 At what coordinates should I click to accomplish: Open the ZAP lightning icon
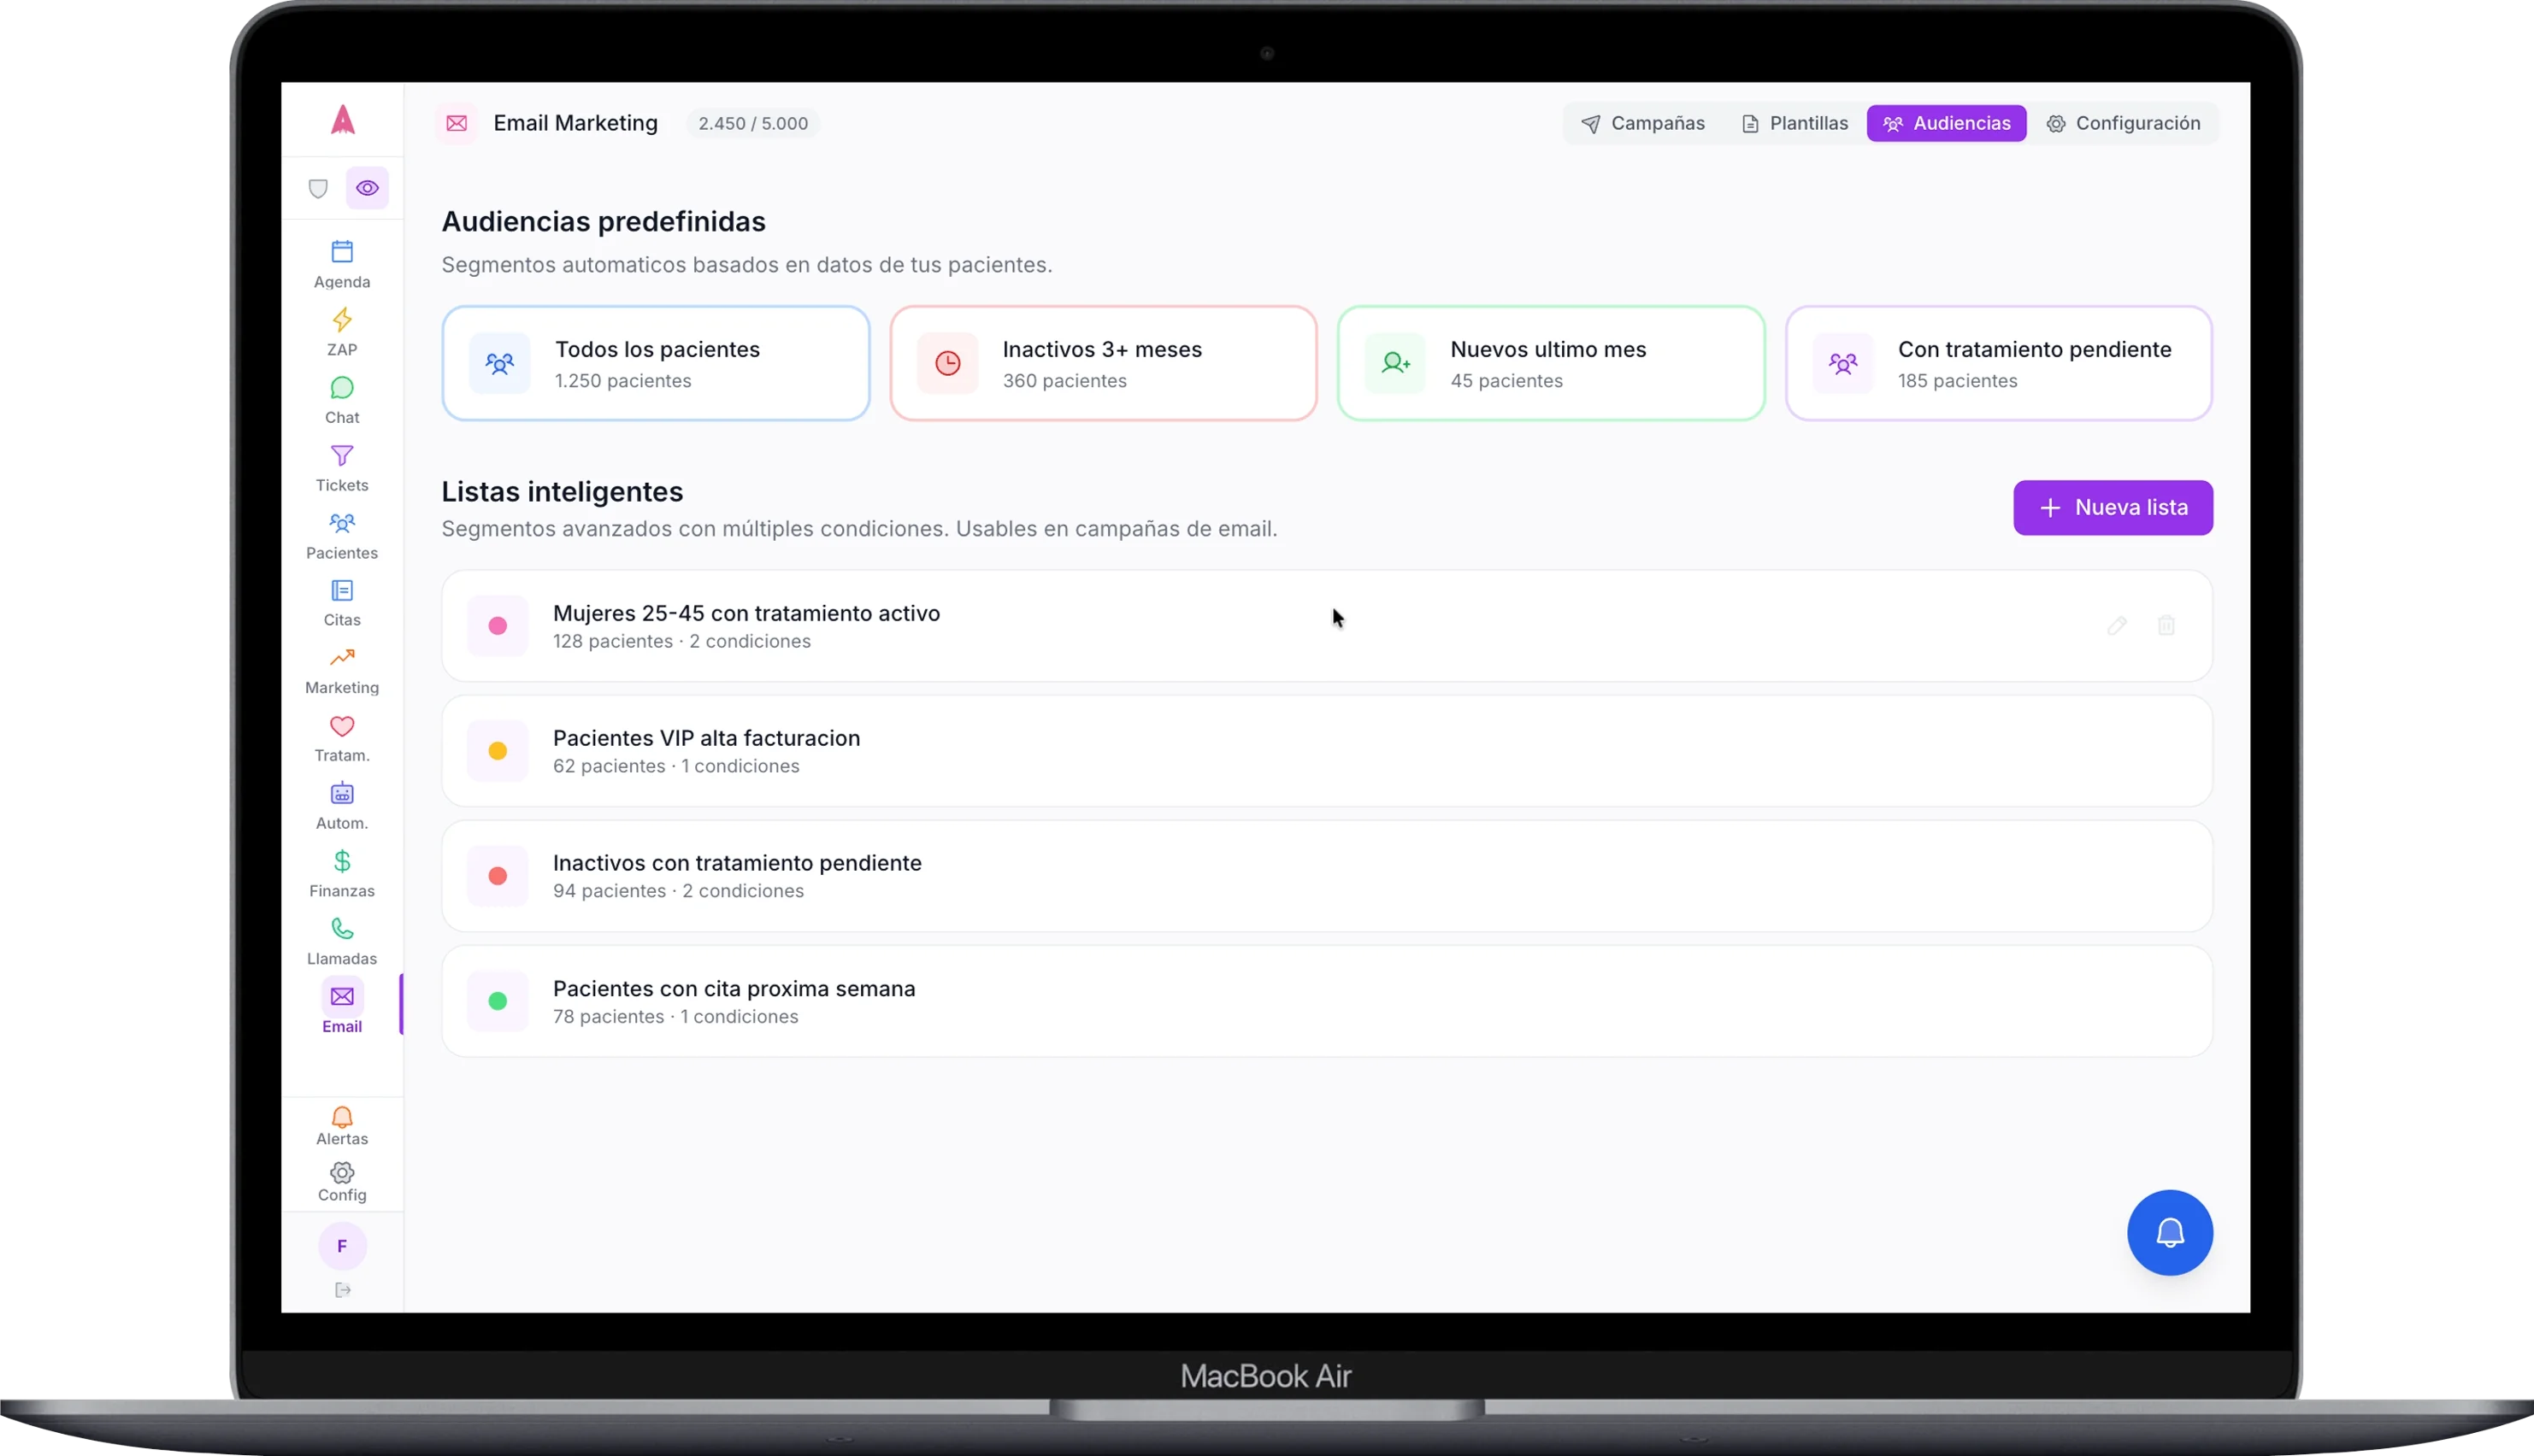342,320
